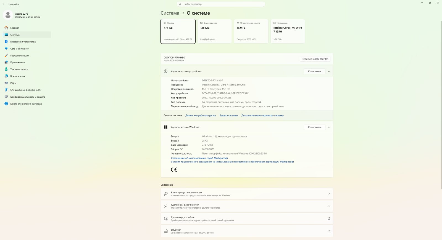This screenshot has width=442, height=240.
Task: Click the network Wi-Fi icon in sidebar
Action: [x=6, y=49]
